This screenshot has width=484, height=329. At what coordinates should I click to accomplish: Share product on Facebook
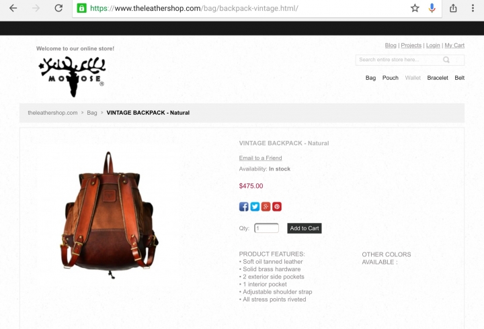coord(243,207)
